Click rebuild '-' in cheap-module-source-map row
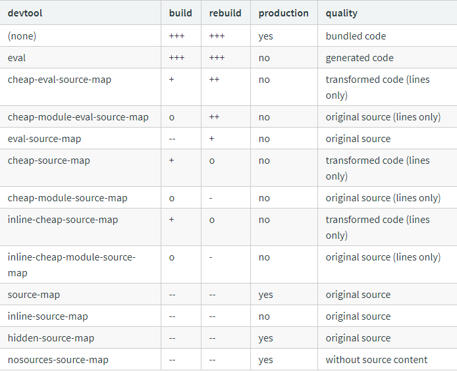457x371 pixels. (x=211, y=198)
